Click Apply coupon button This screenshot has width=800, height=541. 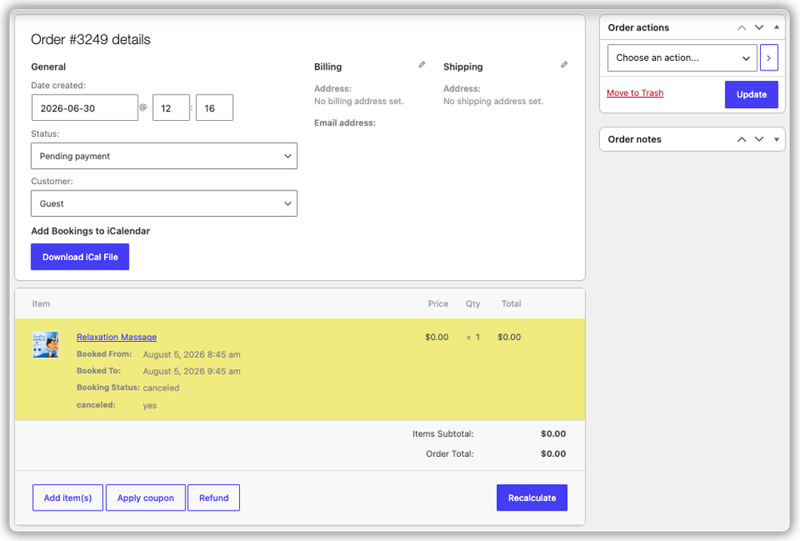[146, 498]
